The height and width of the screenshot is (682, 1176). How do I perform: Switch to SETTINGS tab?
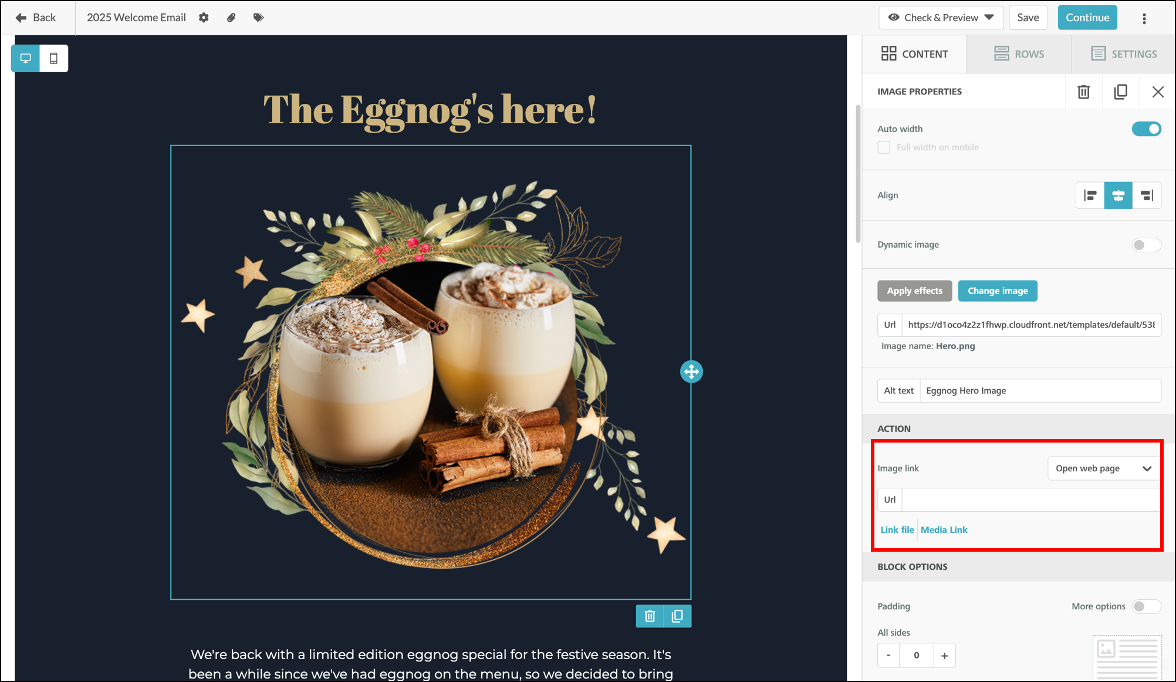pos(1123,54)
